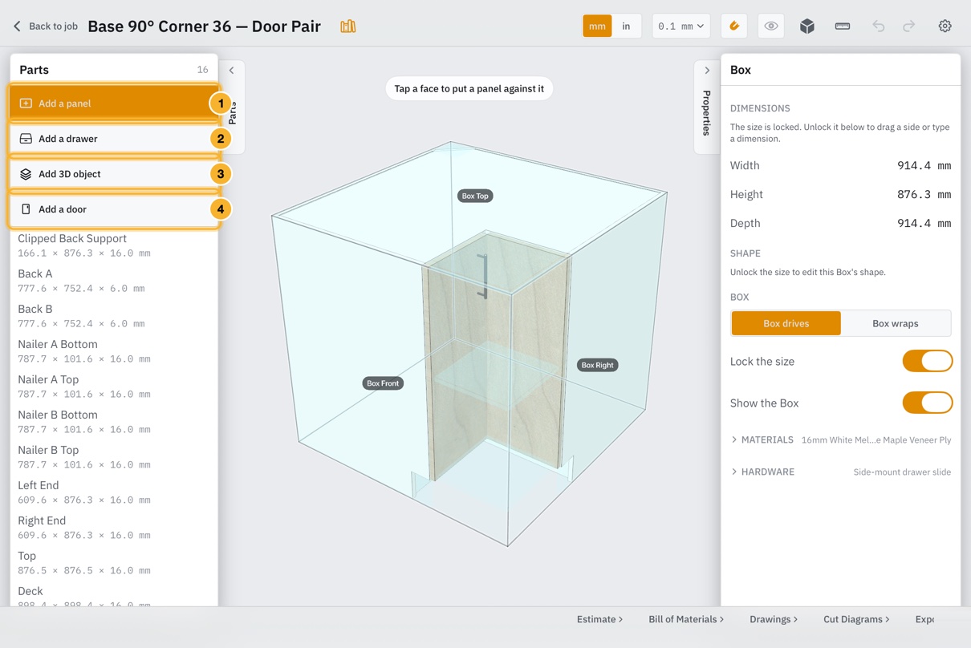Open the Estimate tab
Image resolution: width=971 pixels, height=648 pixels.
coord(599,619)
